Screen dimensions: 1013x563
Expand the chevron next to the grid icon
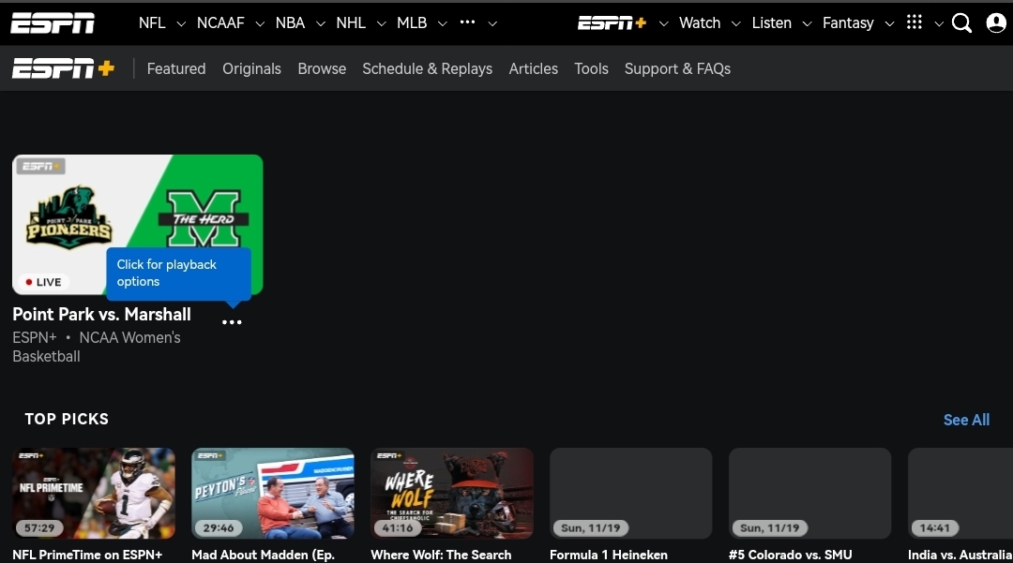click(x=939, y=23)
